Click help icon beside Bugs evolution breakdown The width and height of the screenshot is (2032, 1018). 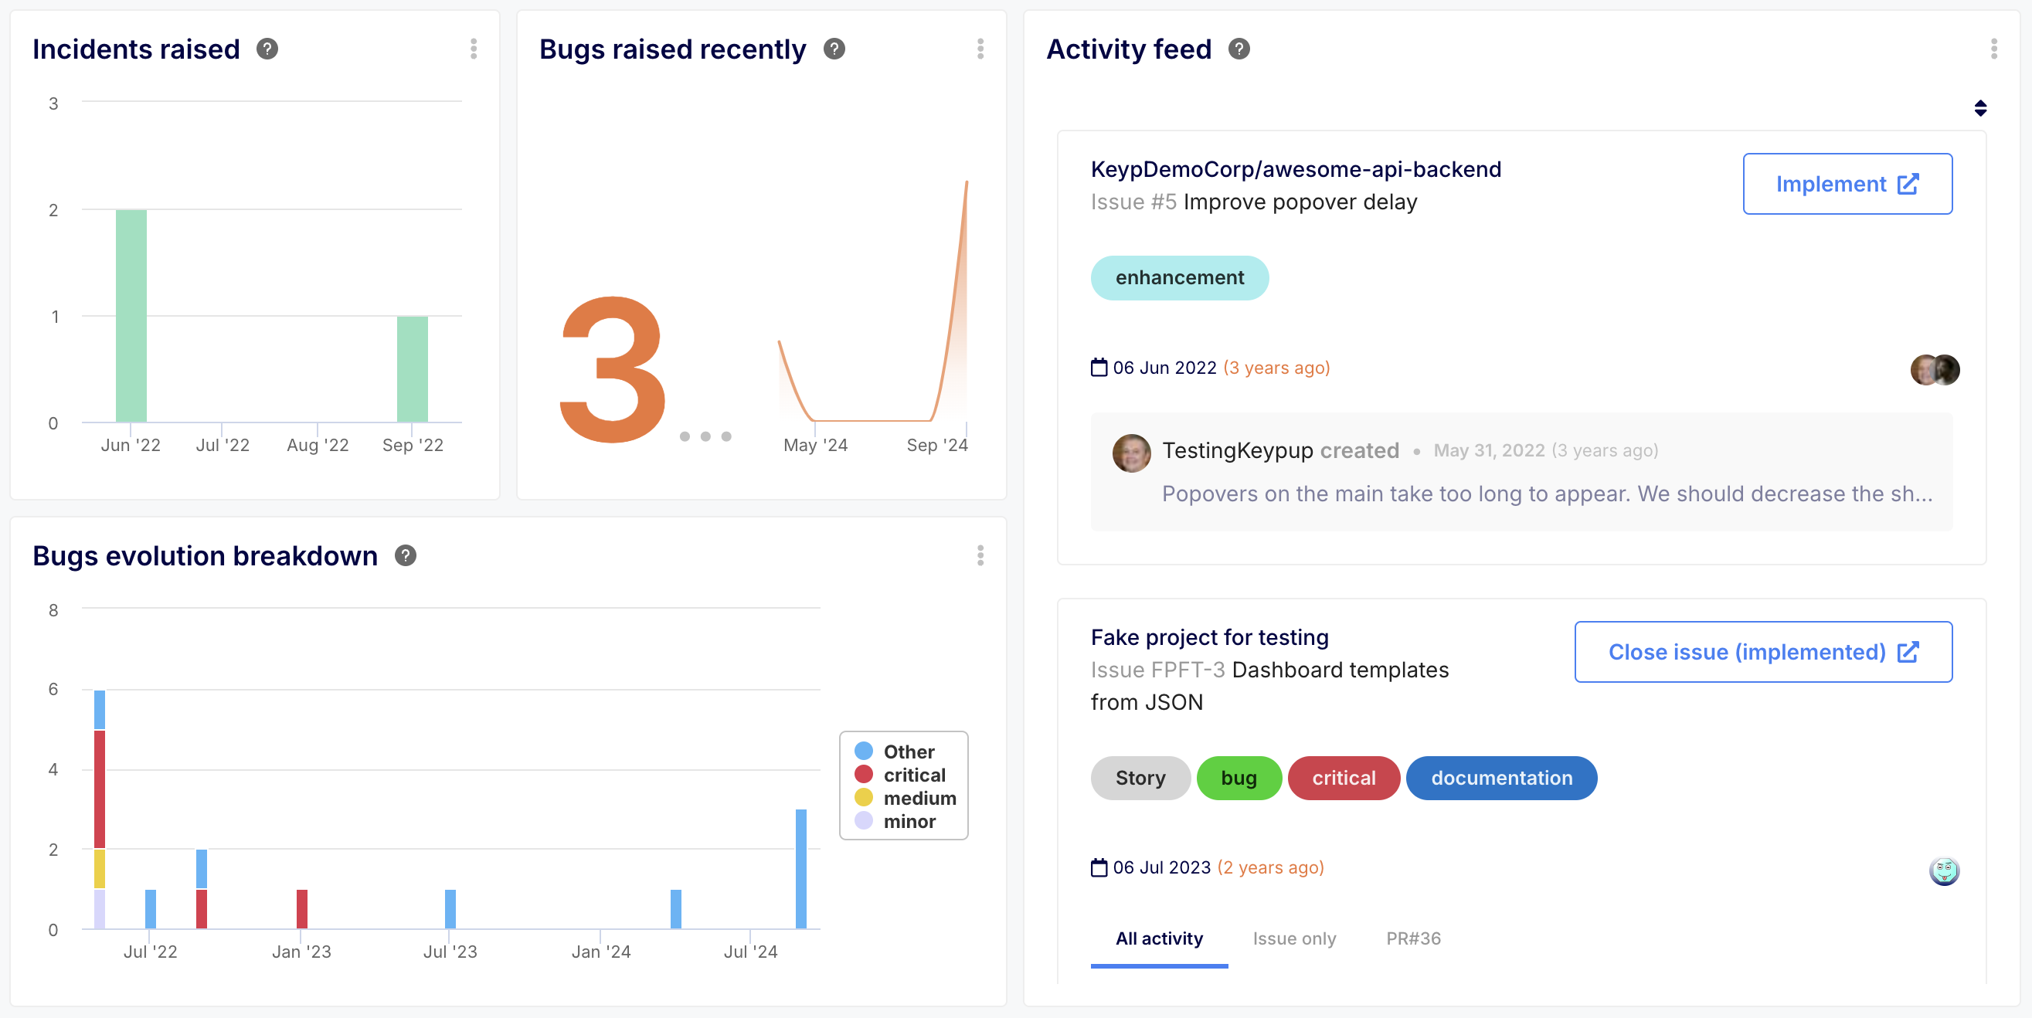click(x=406, y=555)
